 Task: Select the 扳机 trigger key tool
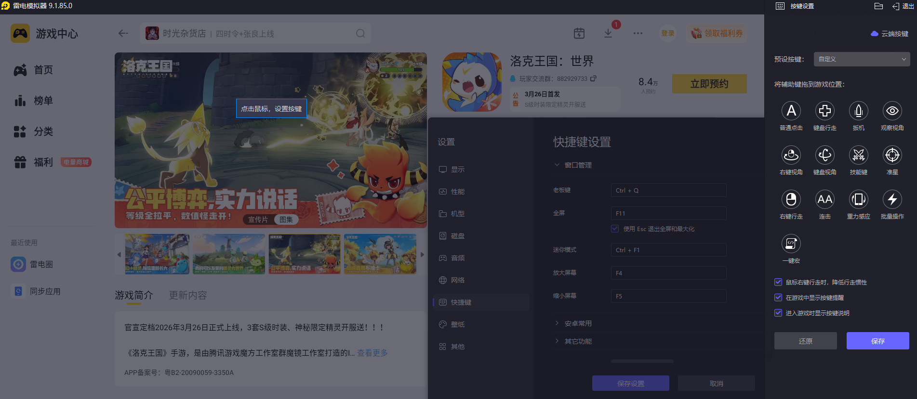[x=858, y=111]
